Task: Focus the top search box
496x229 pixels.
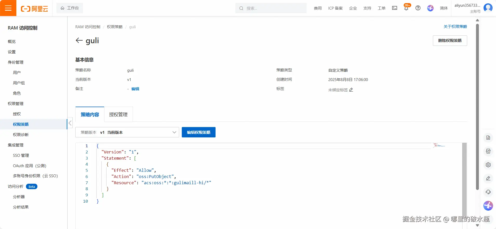Action: click(271, 8)
